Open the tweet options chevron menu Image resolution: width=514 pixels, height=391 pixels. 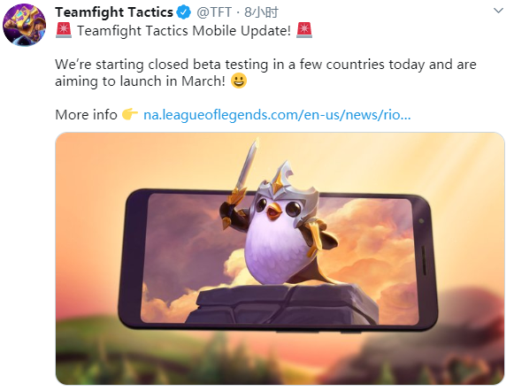pyautogui.click(x=498, y=11)
